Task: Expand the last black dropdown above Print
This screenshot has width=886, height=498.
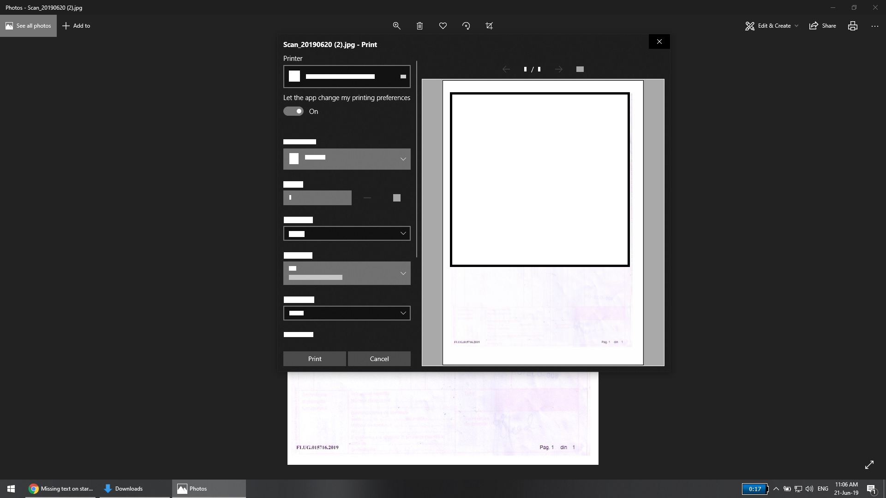Action: click(x=347, y=313)
